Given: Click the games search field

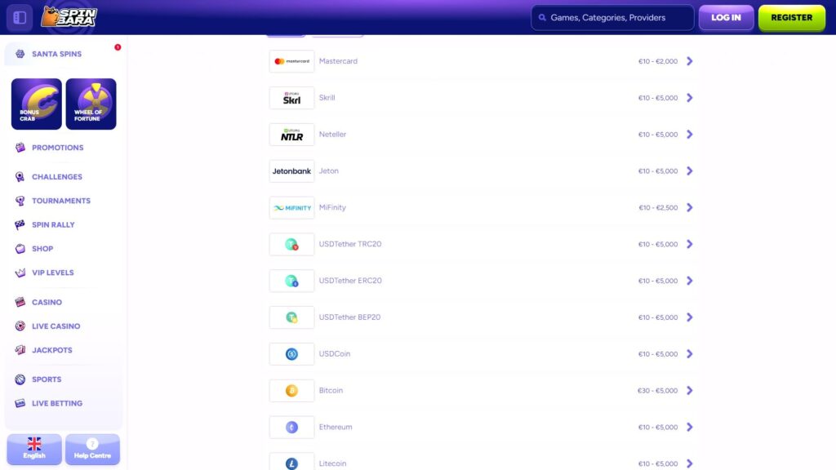Looking at the screenshot, I should 612,16.
